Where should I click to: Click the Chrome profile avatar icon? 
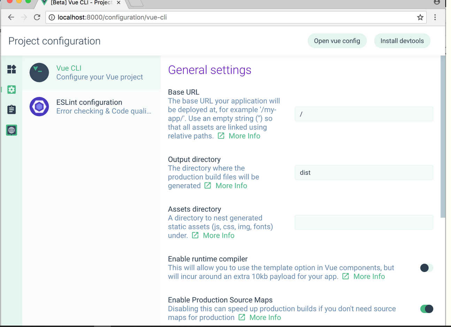pos(437,2)
